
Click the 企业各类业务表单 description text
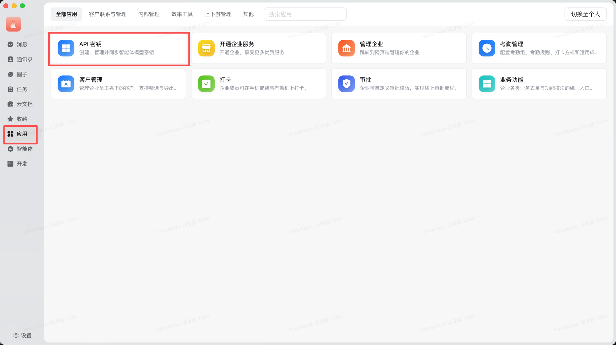click(x=547, y=88)
